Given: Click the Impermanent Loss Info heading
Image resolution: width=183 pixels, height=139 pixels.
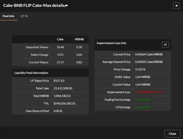Looking at the screenshot, I should (111, 43).
